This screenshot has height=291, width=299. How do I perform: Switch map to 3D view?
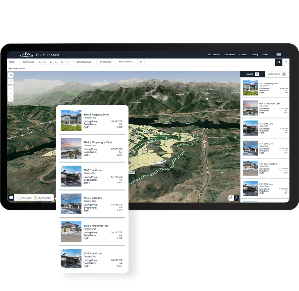click(x=236, y=198)
